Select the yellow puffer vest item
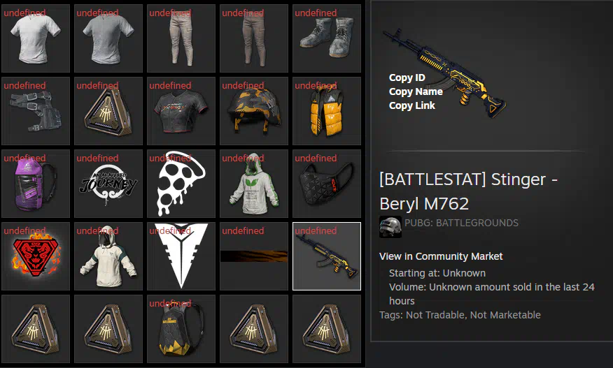 326,111
